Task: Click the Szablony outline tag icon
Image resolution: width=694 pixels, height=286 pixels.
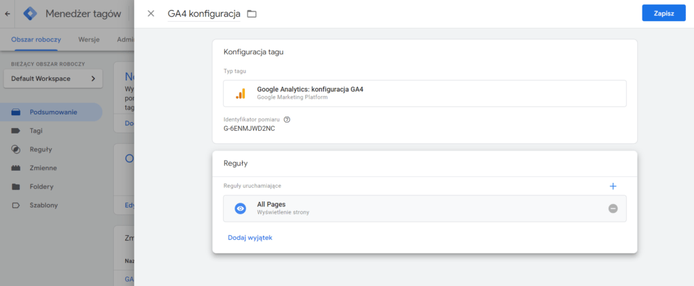Action: click(x=16, y=205)
